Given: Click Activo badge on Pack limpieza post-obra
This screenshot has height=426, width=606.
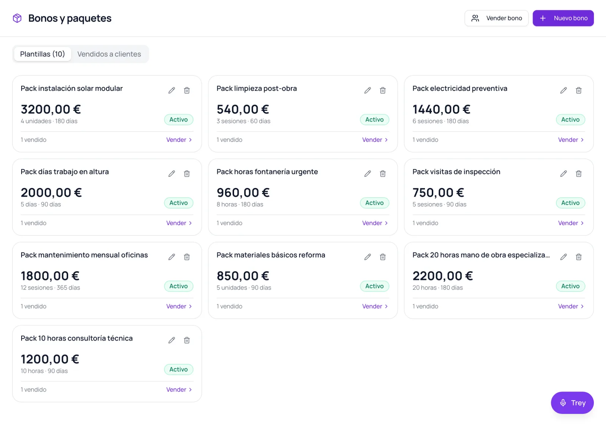Looking at the screenshot, I should [x=375, y=120].
